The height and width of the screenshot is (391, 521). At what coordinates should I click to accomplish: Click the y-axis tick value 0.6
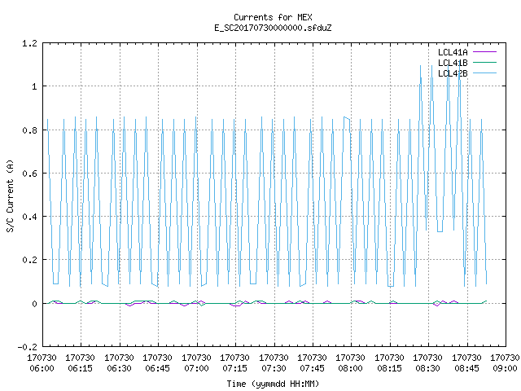pyautogui.click(x=29, y=174)
